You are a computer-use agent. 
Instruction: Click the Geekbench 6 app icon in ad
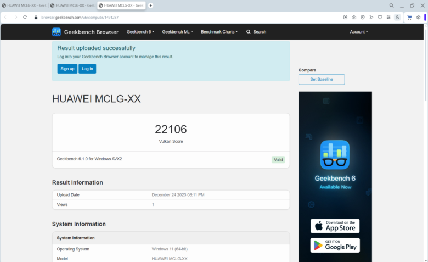pos(335,155)
